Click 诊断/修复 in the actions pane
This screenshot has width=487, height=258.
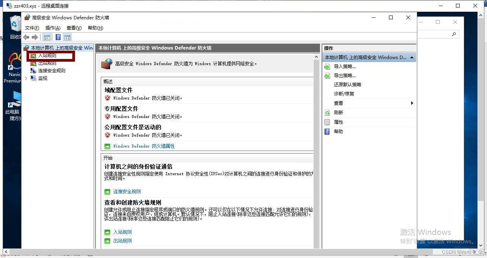[344, 94]
